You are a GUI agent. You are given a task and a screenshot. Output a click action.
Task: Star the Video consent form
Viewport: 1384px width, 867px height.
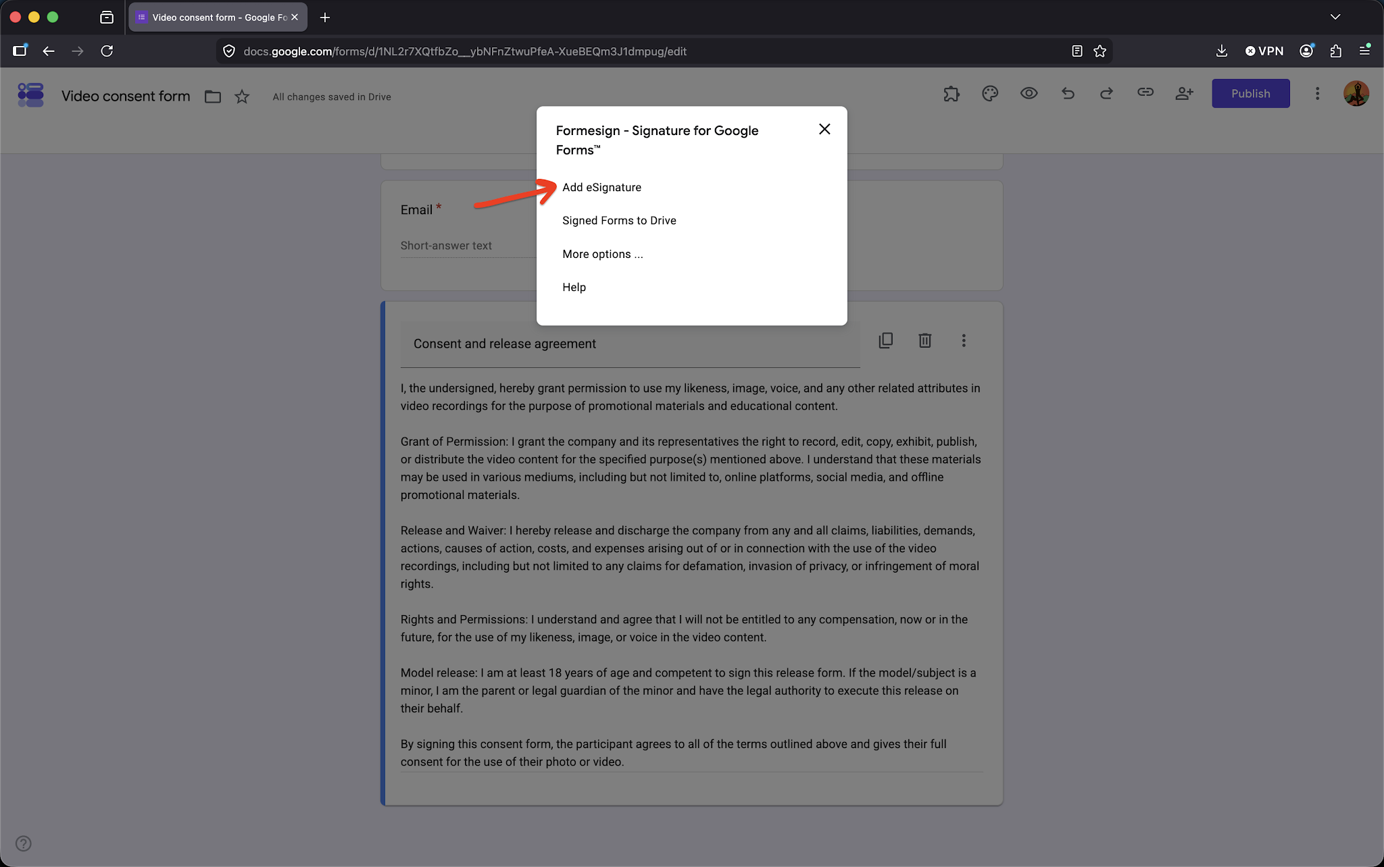(242, 97)
